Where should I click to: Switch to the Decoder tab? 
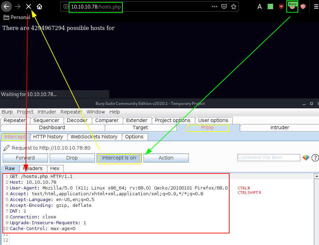click(77, 120)
